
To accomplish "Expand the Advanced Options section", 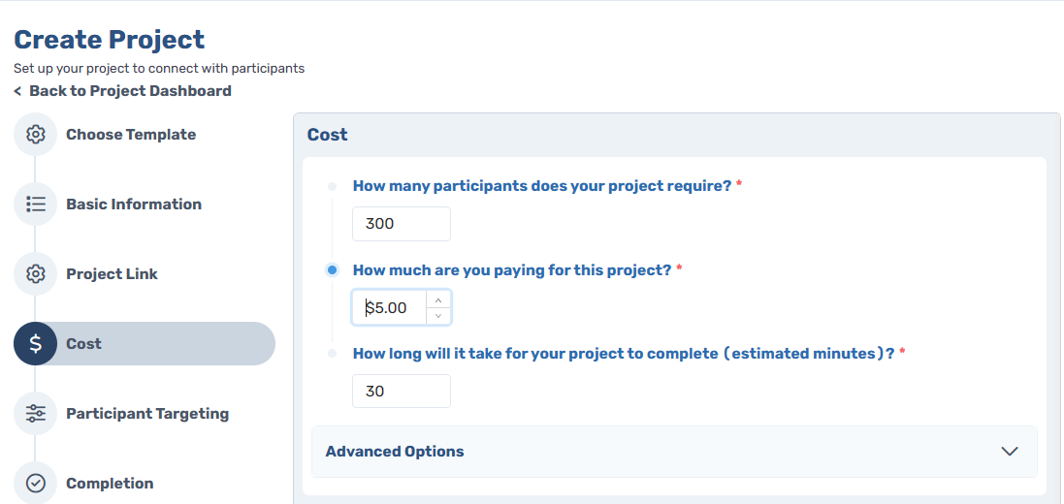I will click(395, 452).
